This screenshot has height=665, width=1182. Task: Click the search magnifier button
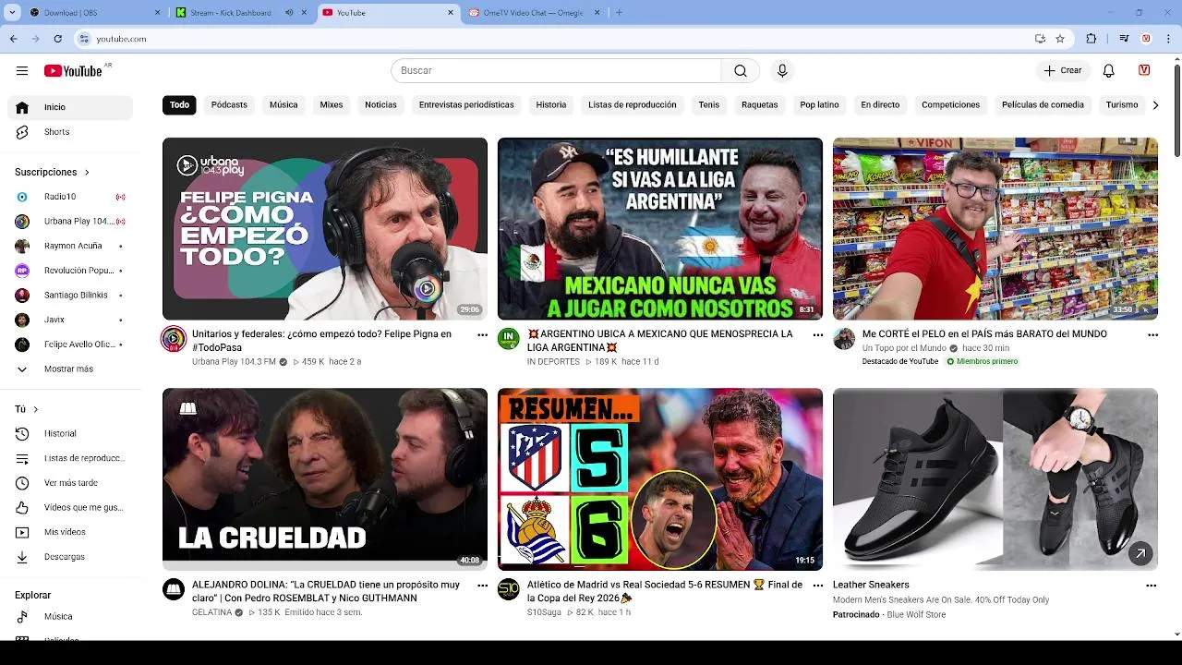tap(741, 71)
